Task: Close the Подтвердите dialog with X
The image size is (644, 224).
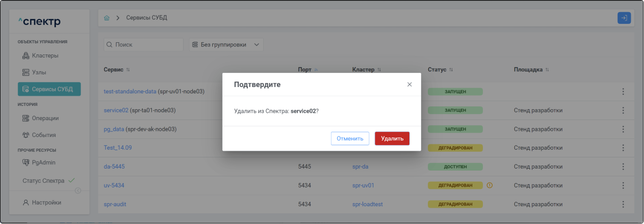Action: (409, 85)
